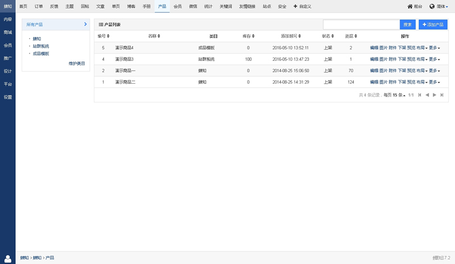Screen dimensions: 455x264
Task: Click the user avatar icon in sidebar
Action: (7, 258)
